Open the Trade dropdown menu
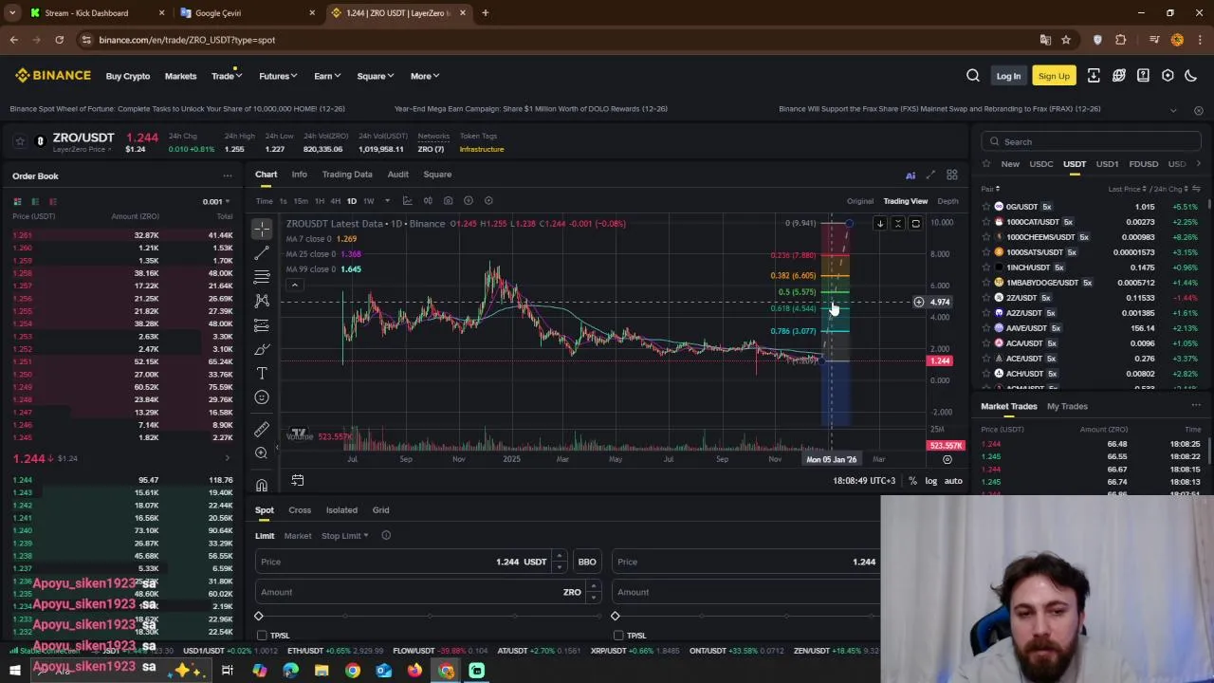Screen dimensions: 1214x683 click(x=226, y=76)
